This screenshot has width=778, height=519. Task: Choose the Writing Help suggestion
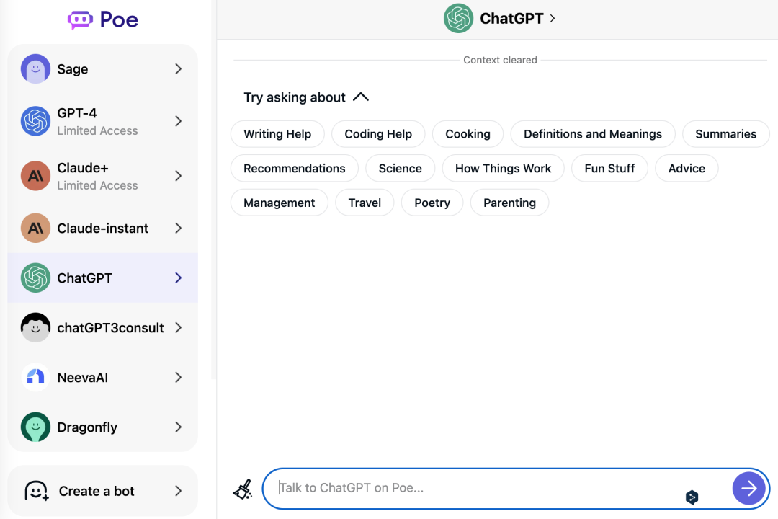277,134
